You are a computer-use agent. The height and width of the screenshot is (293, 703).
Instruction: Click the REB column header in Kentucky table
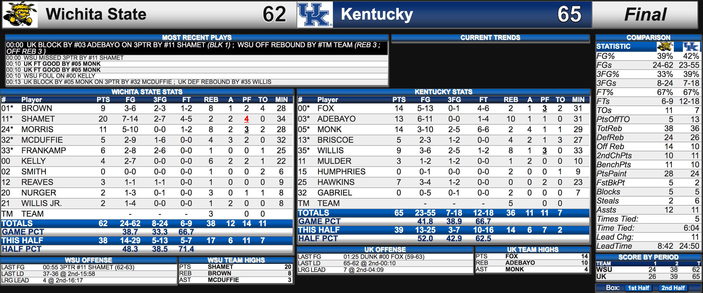[x=511, y=100]
